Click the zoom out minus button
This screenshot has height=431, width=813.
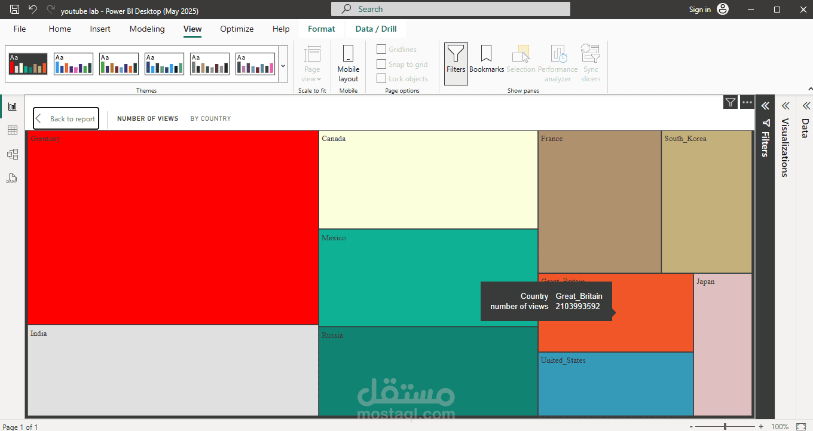(692, 427)
